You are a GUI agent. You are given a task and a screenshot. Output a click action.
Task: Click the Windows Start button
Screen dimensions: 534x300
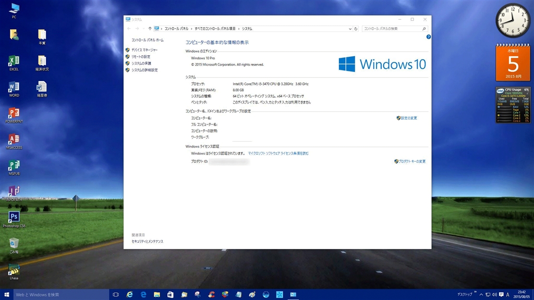pos(7,295)
